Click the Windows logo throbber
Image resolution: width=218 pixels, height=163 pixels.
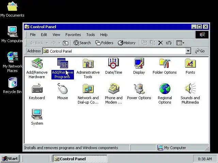[202, 35]
